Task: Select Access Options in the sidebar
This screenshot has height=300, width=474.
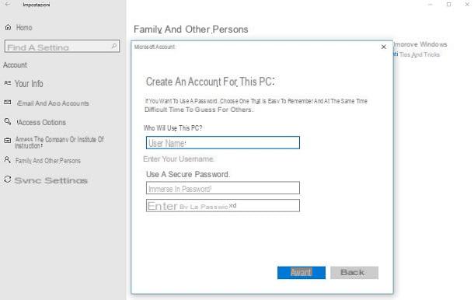Action: coord(41,123)
